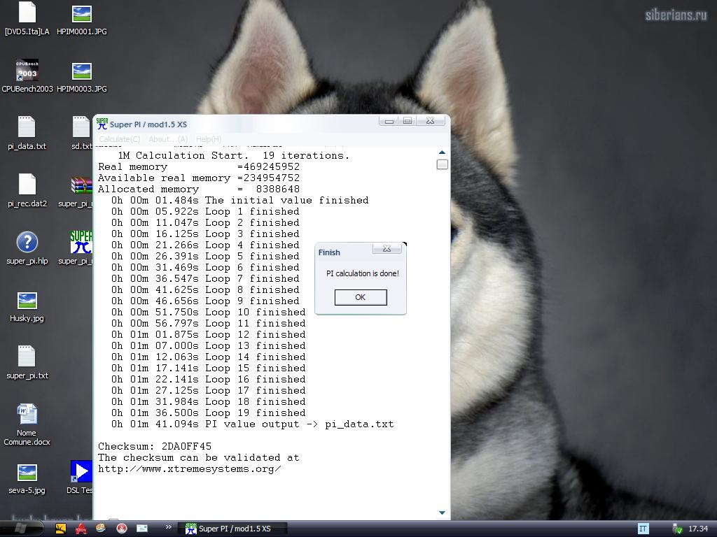This screenshot has height=537, width=717.
Task: Launch the white window quick launch icon
Action: tap(142, 529)
